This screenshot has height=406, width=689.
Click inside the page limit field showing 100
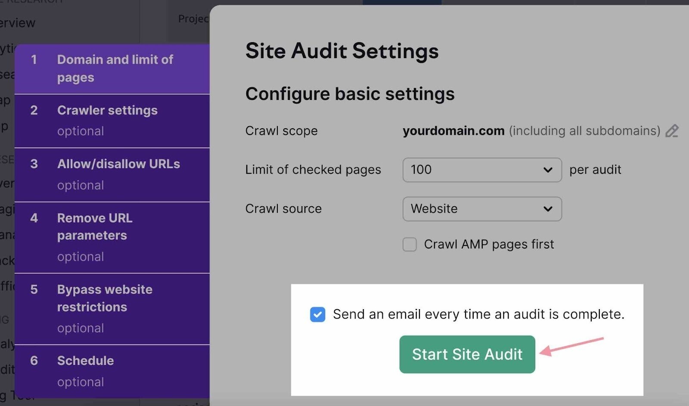452,170
